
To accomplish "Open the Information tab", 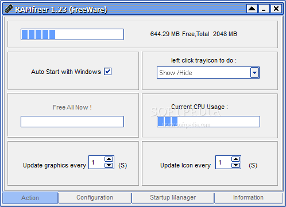I will tap(248, 197).
